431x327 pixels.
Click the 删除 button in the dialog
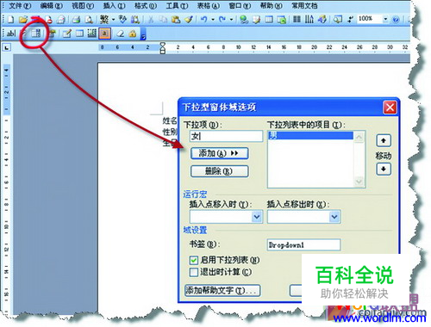219,171
